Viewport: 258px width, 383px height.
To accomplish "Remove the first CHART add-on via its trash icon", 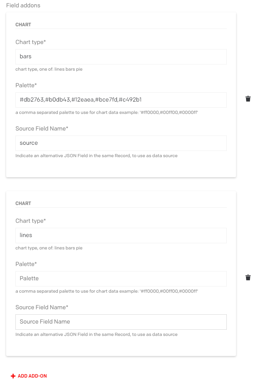I will 248,99.
